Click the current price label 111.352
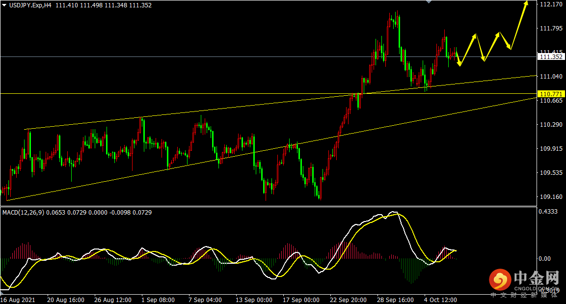This screenshot has width=566, height=304. click(551, 56)
